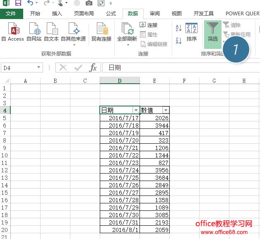Open the undo history dropdown arrow
This screenshot has width=260, height=239.
(37, 3)
